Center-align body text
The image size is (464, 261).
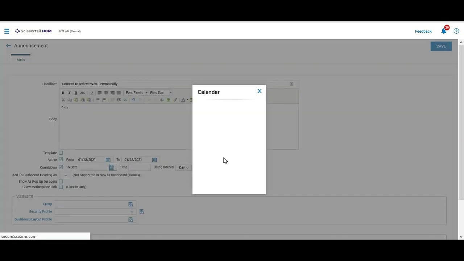click(106, 93)
